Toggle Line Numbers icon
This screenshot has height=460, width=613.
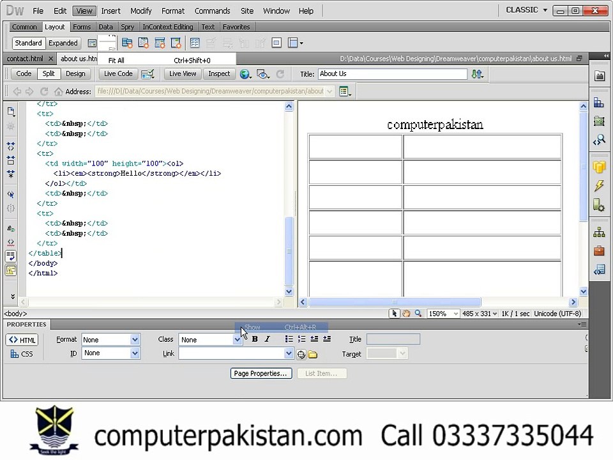pos(11,229)
